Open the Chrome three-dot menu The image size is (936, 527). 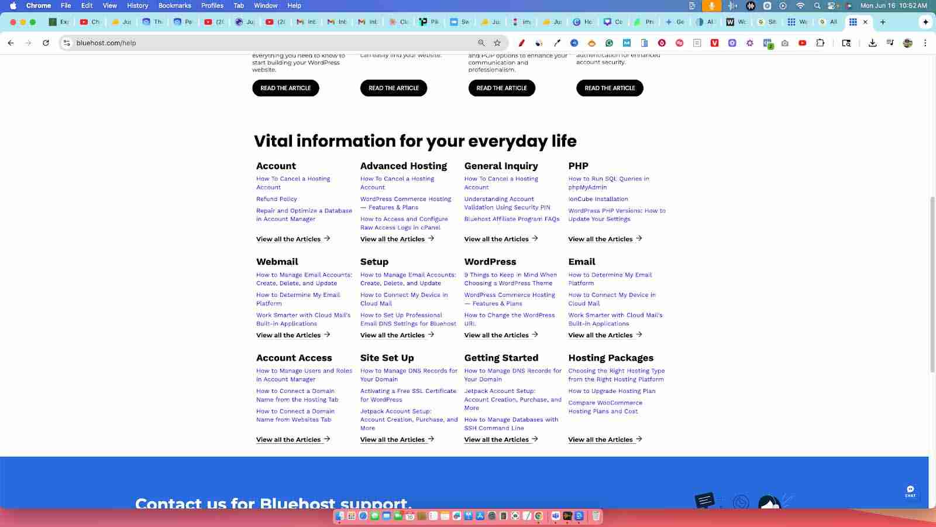click(925, 43)
